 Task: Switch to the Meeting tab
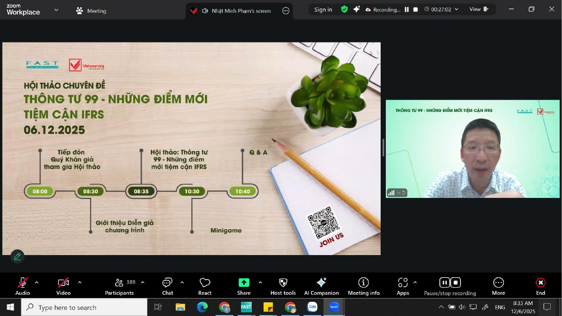click(91, 11)
